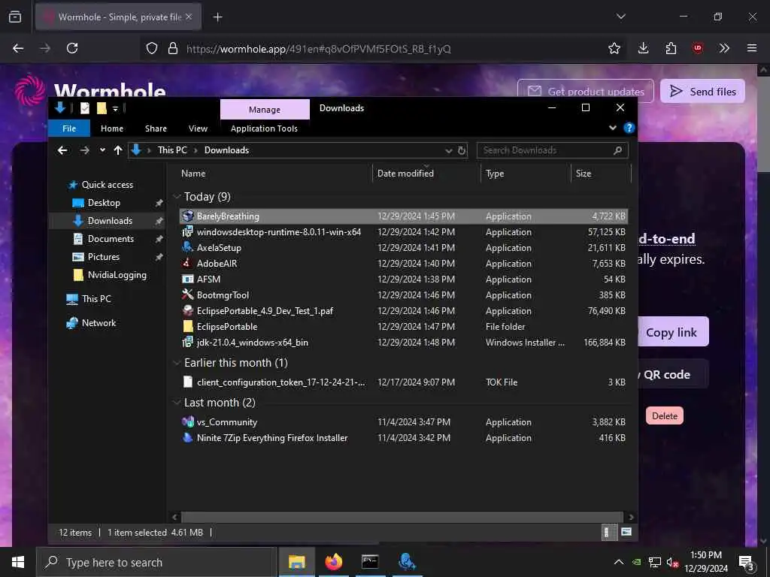Viewport: 770px width, 577px height.
Task: Select the EclipsePortable folder icon
Action: coord(187,326)
